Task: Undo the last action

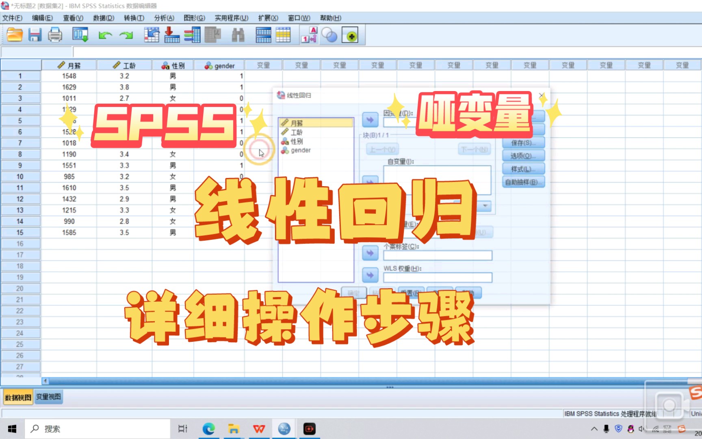Action: 105,35
